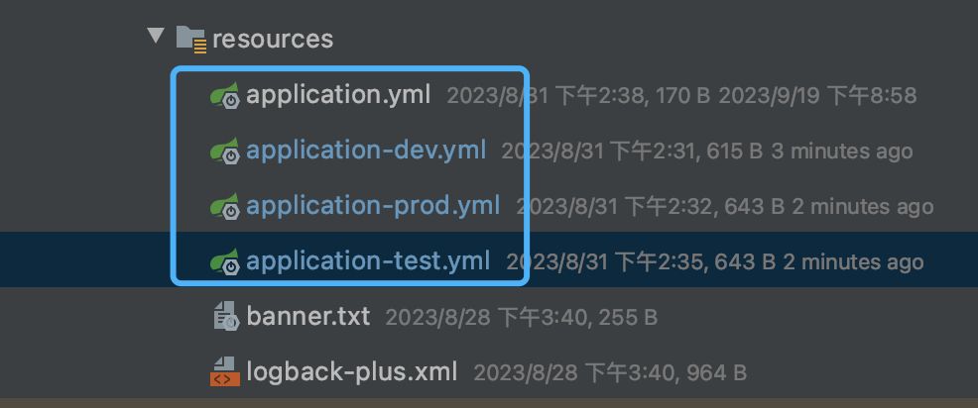Click the Spring icon beside application-dev.yml
The image size is (978, 408).
[x=224, y=152]
